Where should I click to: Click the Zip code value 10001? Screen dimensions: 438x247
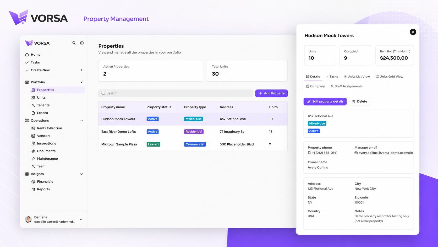point(359,202)
